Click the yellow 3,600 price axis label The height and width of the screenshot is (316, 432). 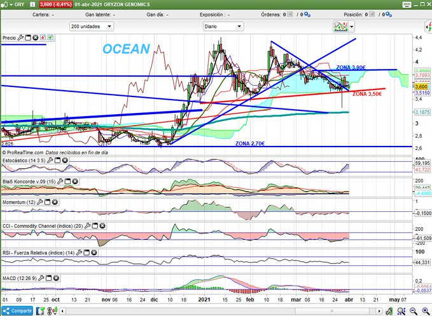[421, 86]
